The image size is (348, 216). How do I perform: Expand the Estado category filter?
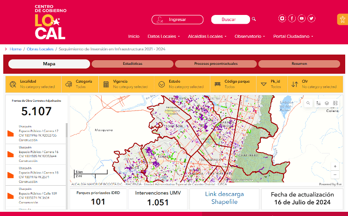point(182,84)
